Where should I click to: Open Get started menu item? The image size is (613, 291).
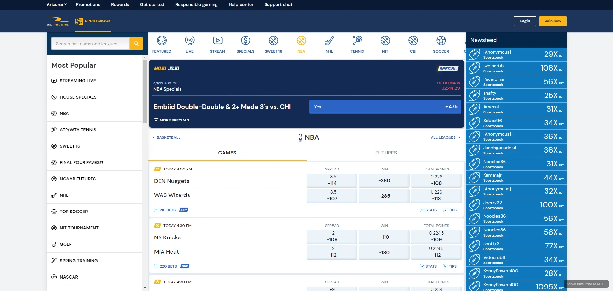click(x=152, y=4)
